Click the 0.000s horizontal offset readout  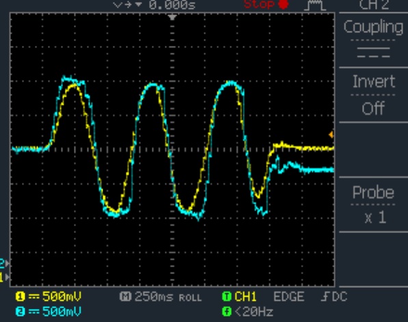click(172, 5)
